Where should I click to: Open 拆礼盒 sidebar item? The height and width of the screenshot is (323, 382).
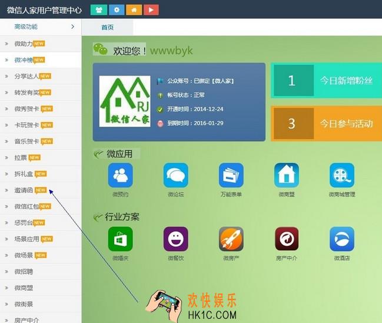click(x=41, y=174)
